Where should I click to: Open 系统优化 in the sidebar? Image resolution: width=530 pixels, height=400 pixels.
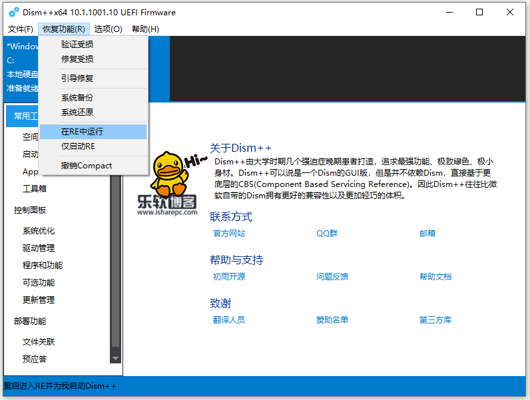pos(39,231)
